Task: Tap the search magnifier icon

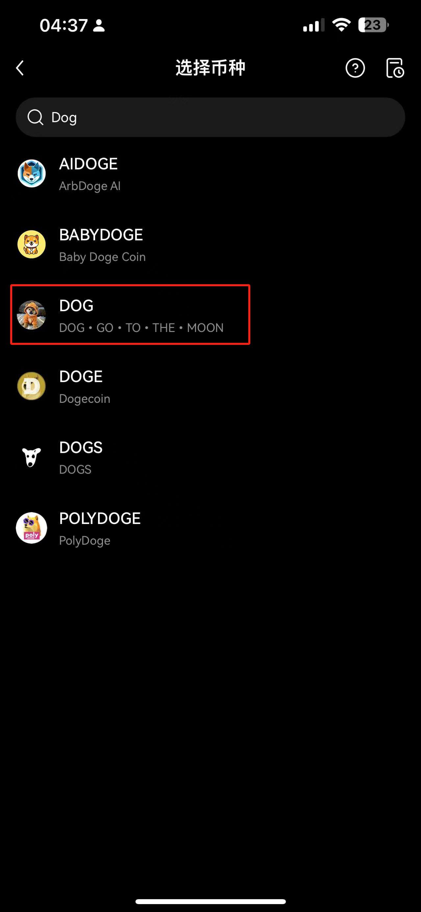Action: coord(35,117)
